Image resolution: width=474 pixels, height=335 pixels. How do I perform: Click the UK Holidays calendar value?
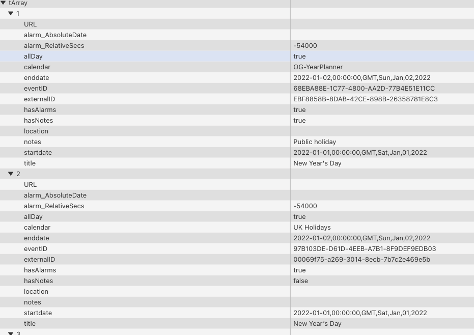312,228
